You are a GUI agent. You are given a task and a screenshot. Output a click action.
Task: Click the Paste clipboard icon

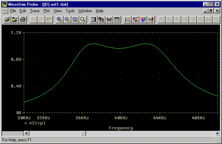[49, 19]
